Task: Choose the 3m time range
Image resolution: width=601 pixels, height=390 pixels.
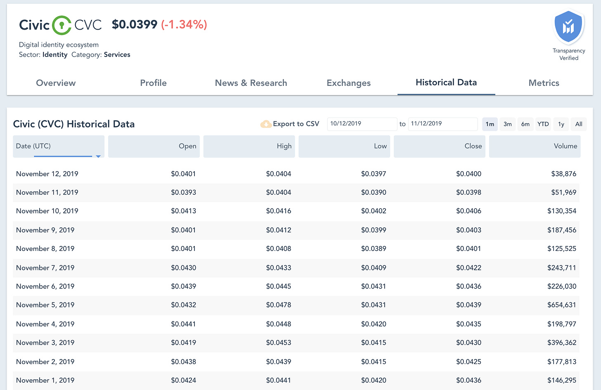Action: tap(507, 124)
